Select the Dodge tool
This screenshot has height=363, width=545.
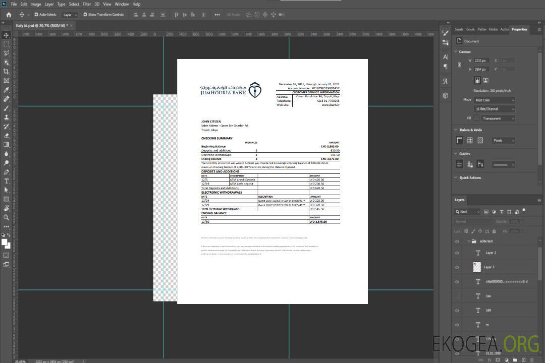tap(6, 163)
